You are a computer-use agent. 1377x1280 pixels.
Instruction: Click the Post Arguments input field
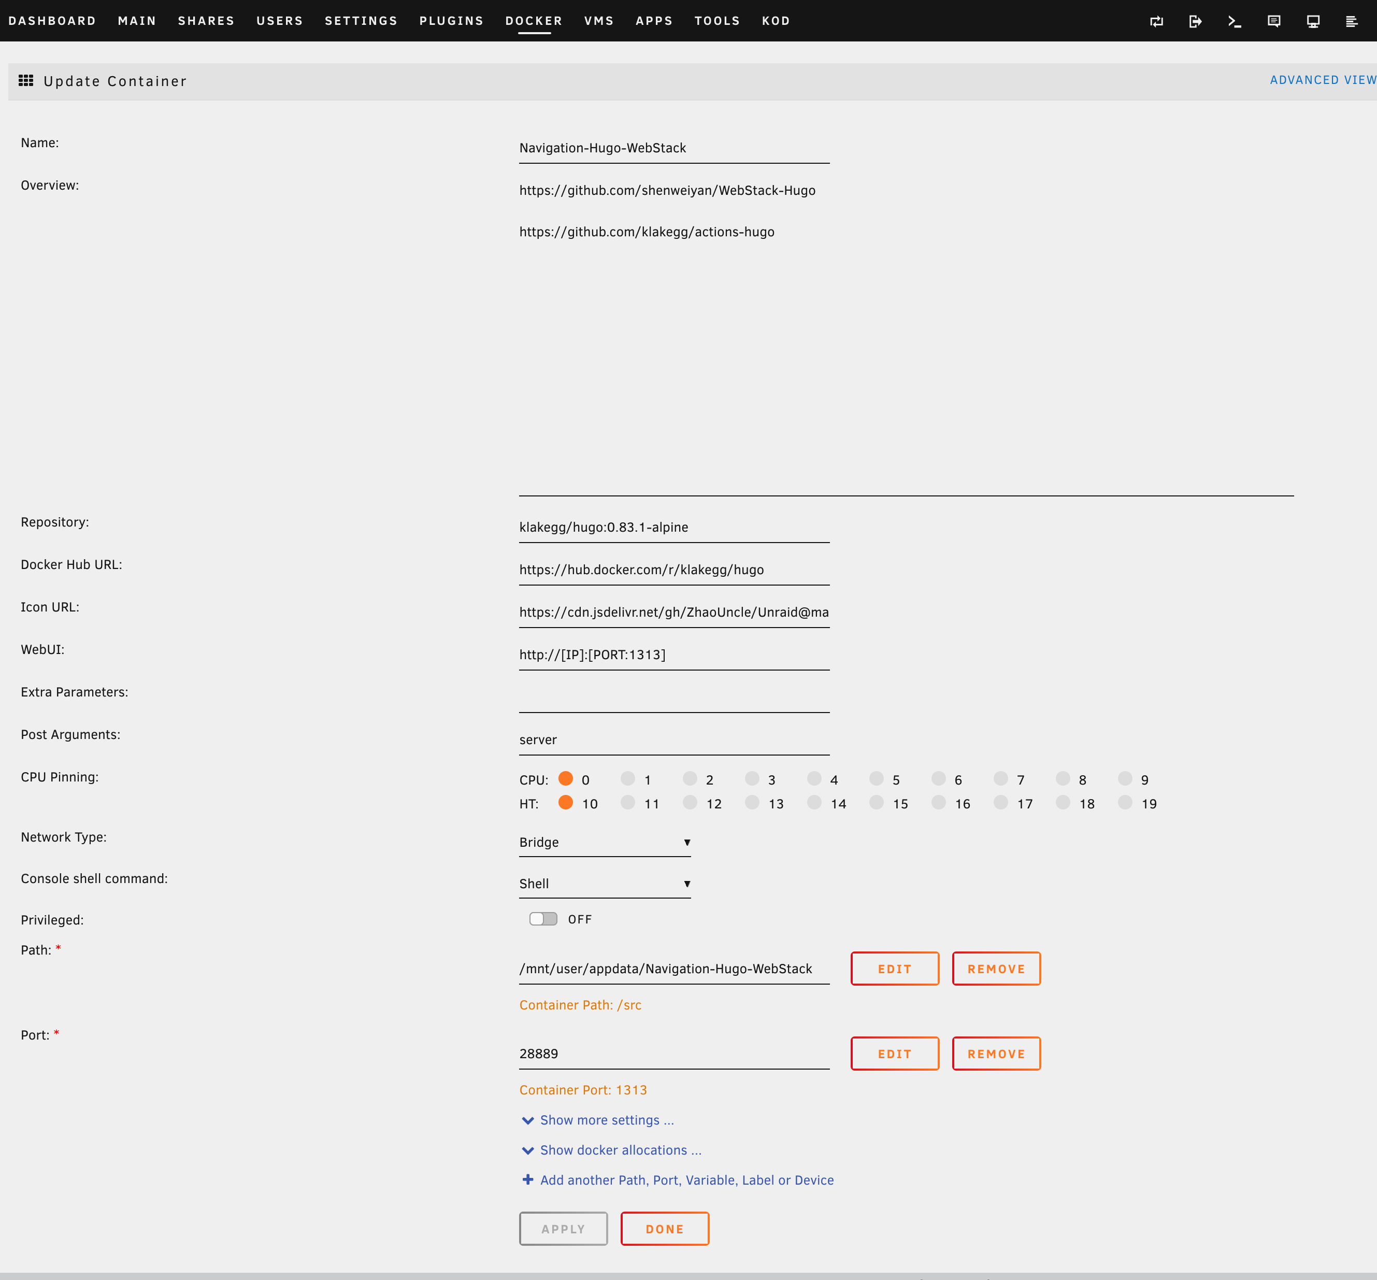[673, 739]
